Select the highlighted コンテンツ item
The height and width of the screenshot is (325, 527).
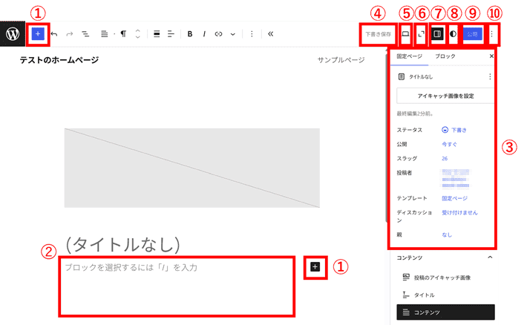[445, 312]
